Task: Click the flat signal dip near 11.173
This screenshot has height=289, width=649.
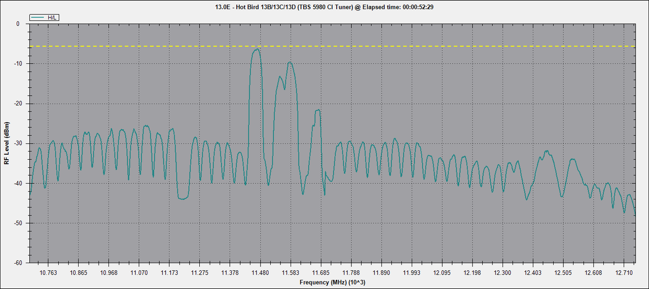Action: (x=183, y=198)
